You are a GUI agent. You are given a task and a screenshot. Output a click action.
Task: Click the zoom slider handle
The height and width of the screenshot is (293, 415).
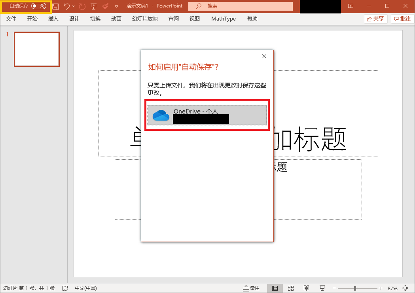point(355,288)
